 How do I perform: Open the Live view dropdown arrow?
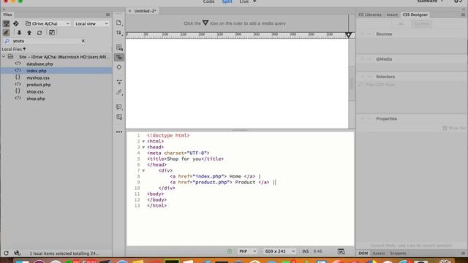(254, 1)
